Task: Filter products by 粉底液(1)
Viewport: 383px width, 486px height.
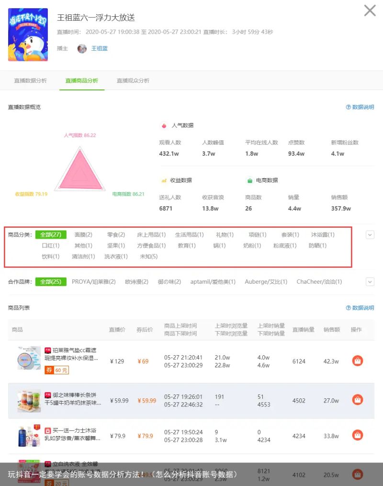Action: (285, 245)
